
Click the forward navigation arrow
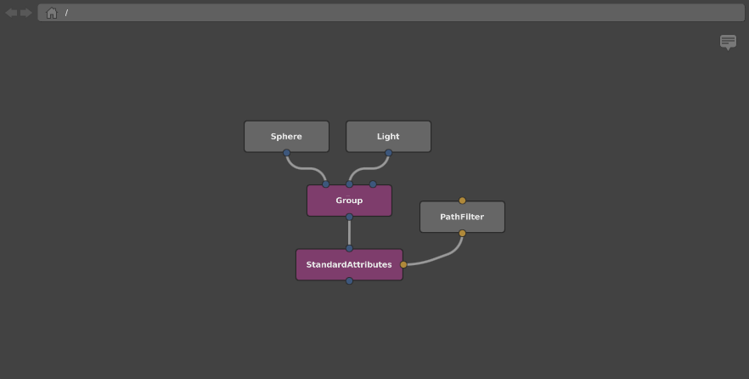point(25,13)
